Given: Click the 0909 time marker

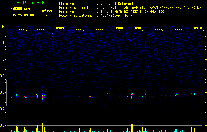Looking at the screenshot, I should point(178,28).
